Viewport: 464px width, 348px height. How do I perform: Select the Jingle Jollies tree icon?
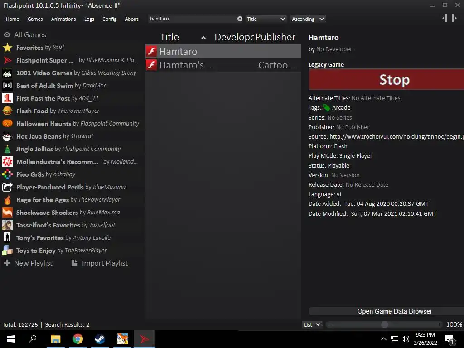click(x=7, y=149)
